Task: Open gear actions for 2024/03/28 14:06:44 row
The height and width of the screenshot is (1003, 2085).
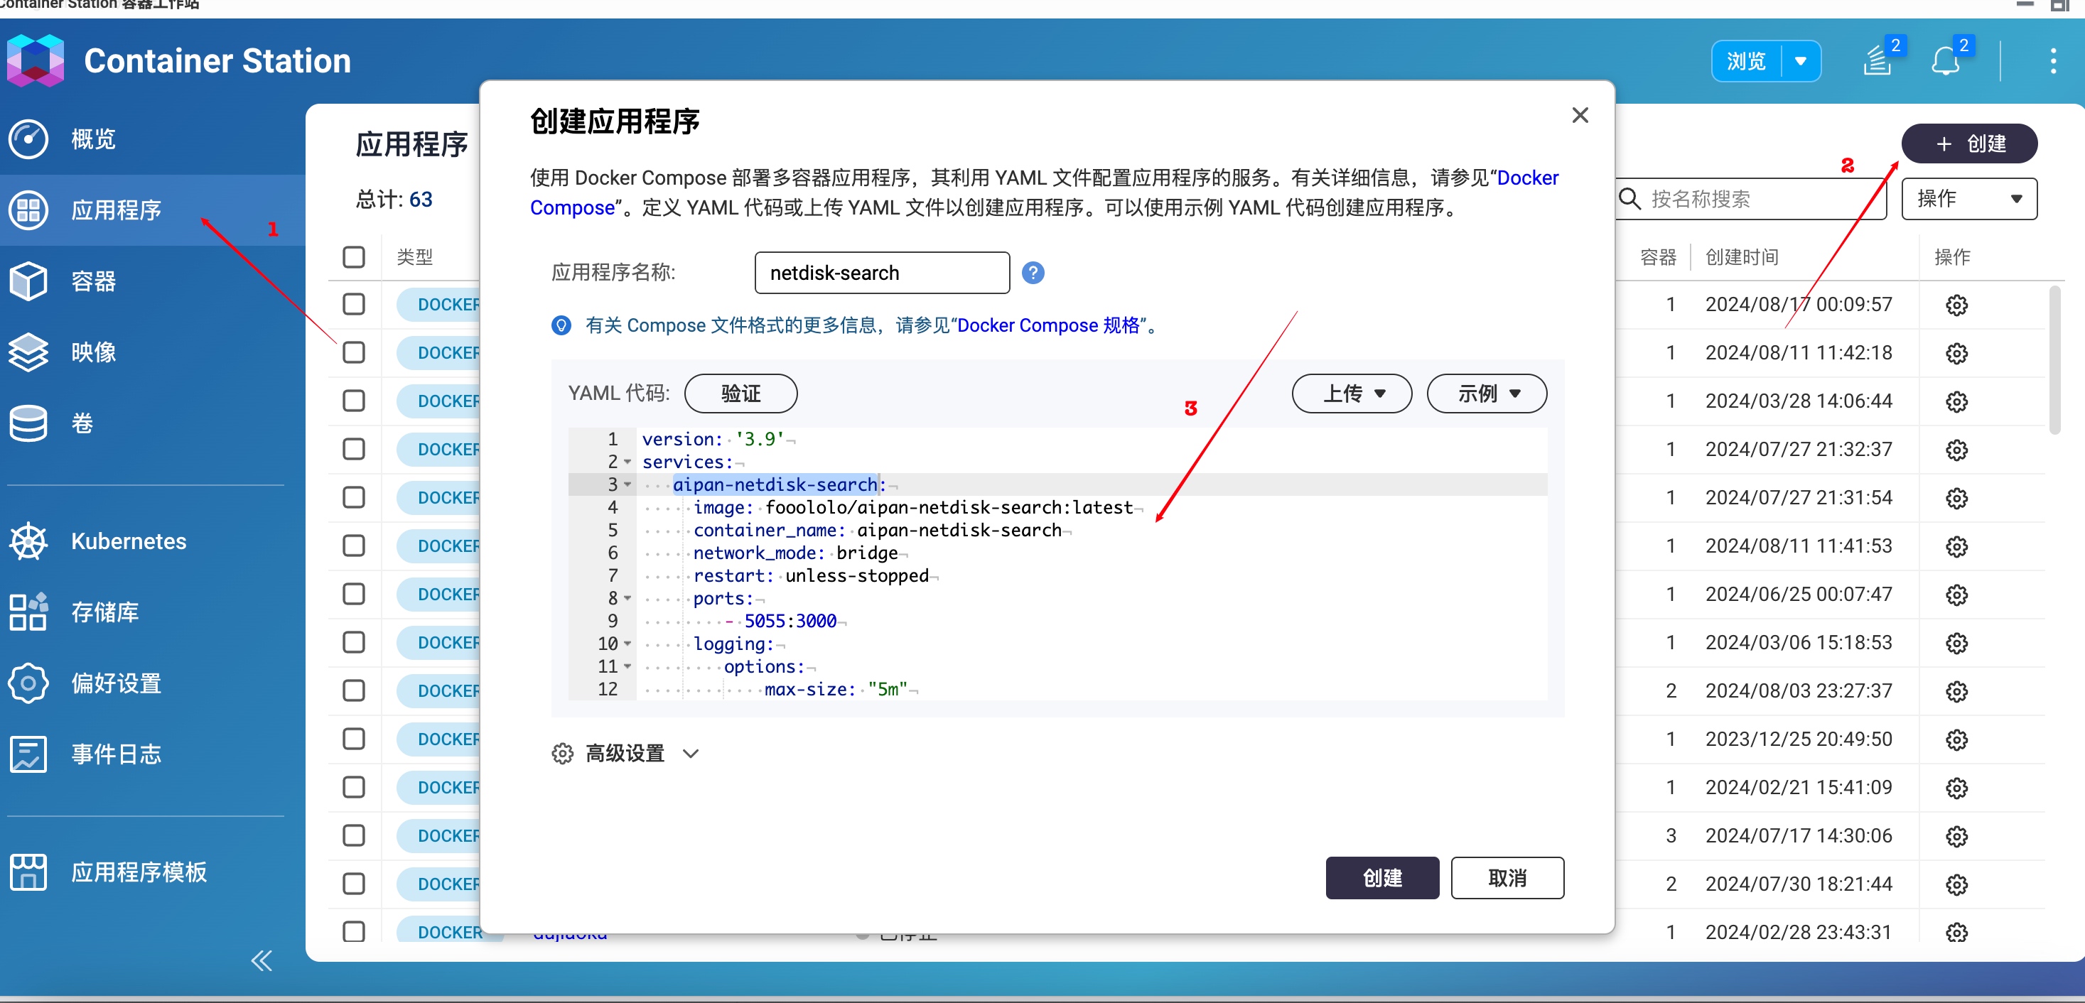Action: pos(1956,401)
